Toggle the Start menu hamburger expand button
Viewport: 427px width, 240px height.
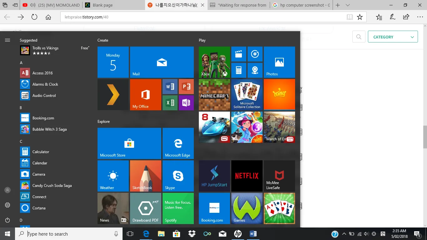pyautogui.click(x=8, y=40)
